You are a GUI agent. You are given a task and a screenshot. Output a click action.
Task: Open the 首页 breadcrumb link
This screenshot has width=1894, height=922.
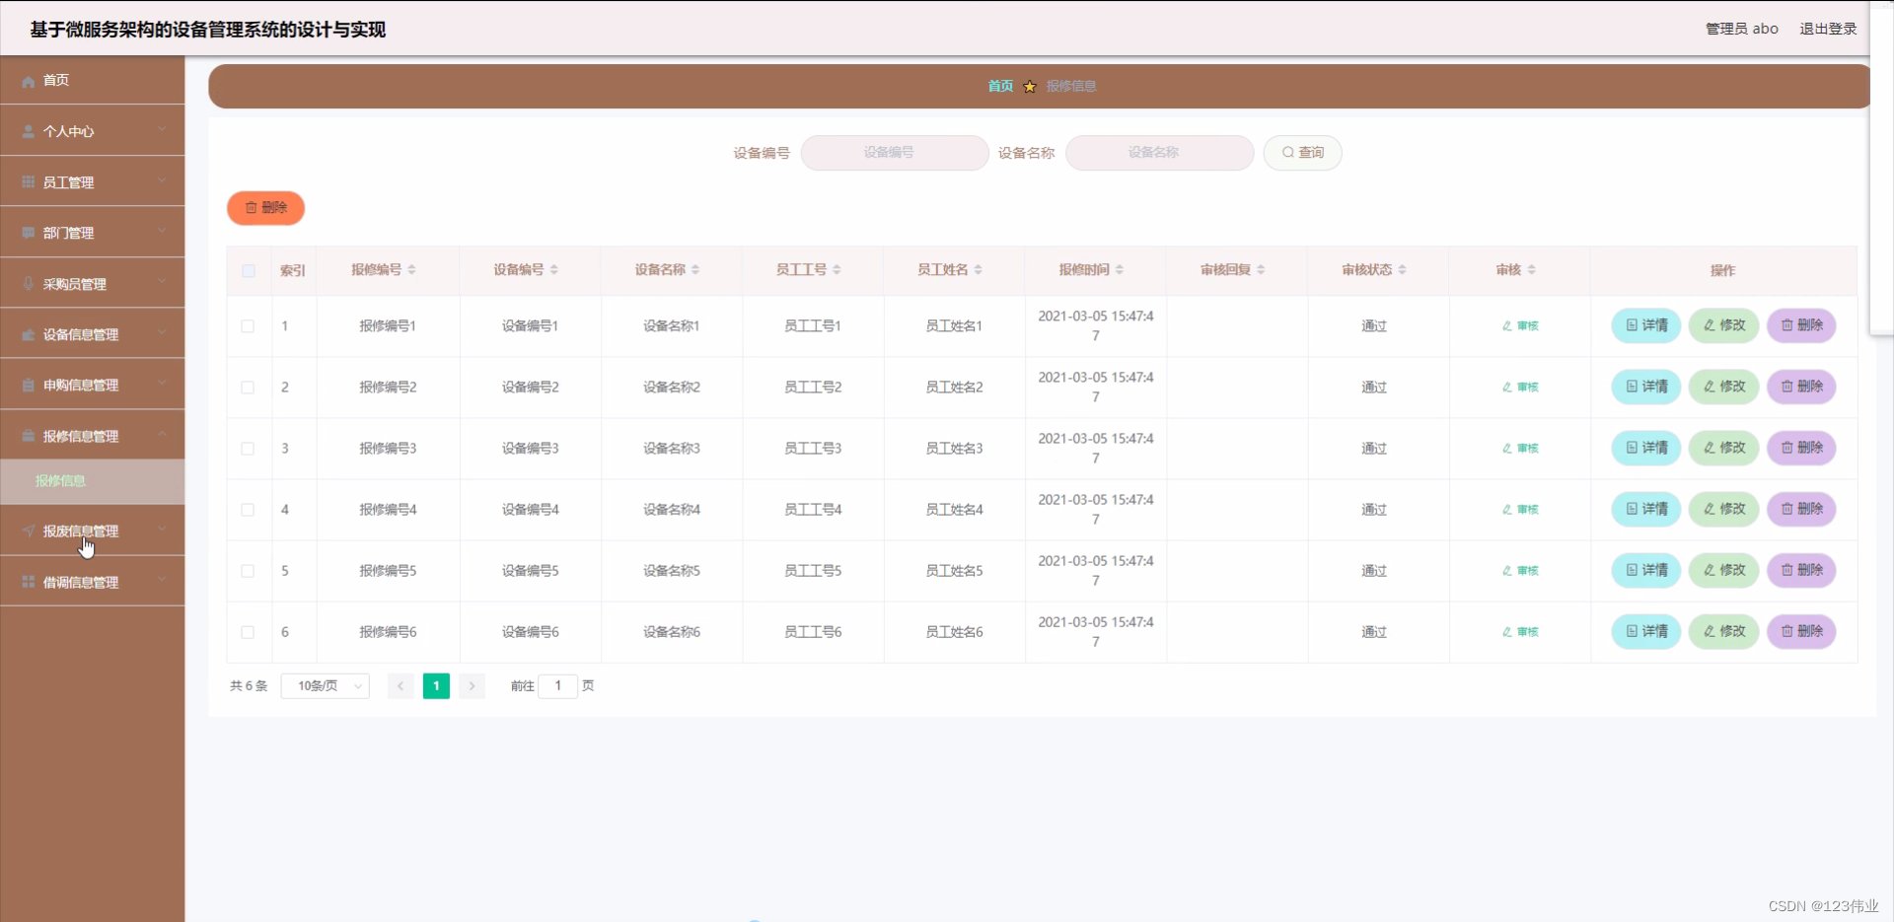(x=998, y=86)
